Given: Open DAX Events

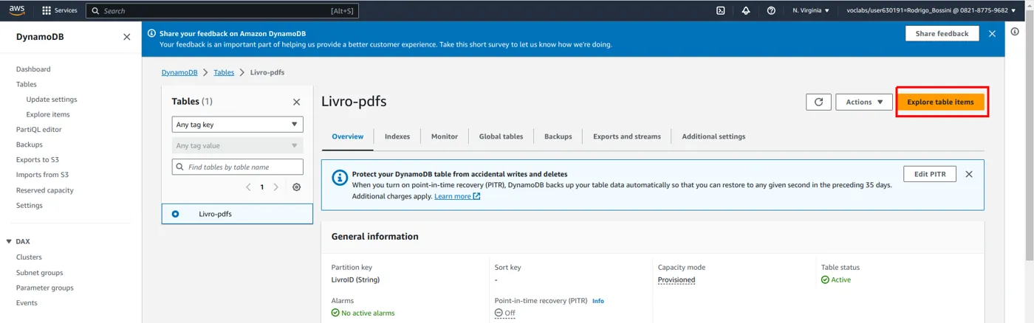Looking at the screenshot, I should tap(27, 303).
